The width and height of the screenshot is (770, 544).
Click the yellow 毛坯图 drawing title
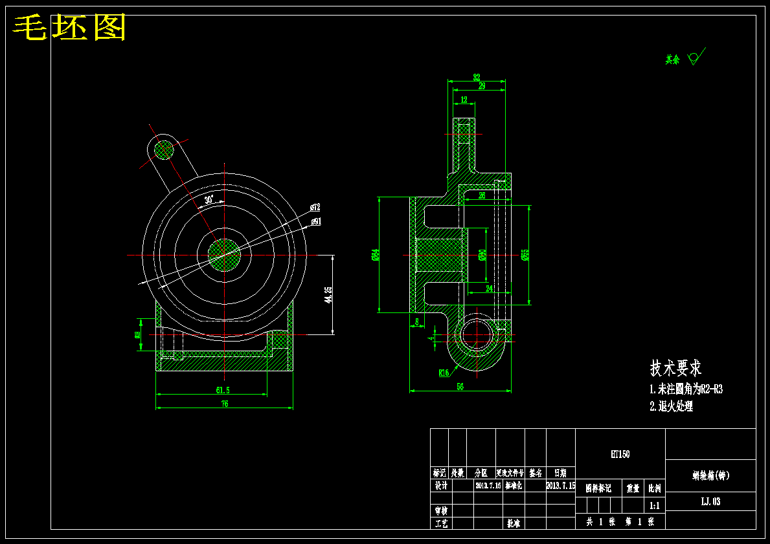(69, 27)
